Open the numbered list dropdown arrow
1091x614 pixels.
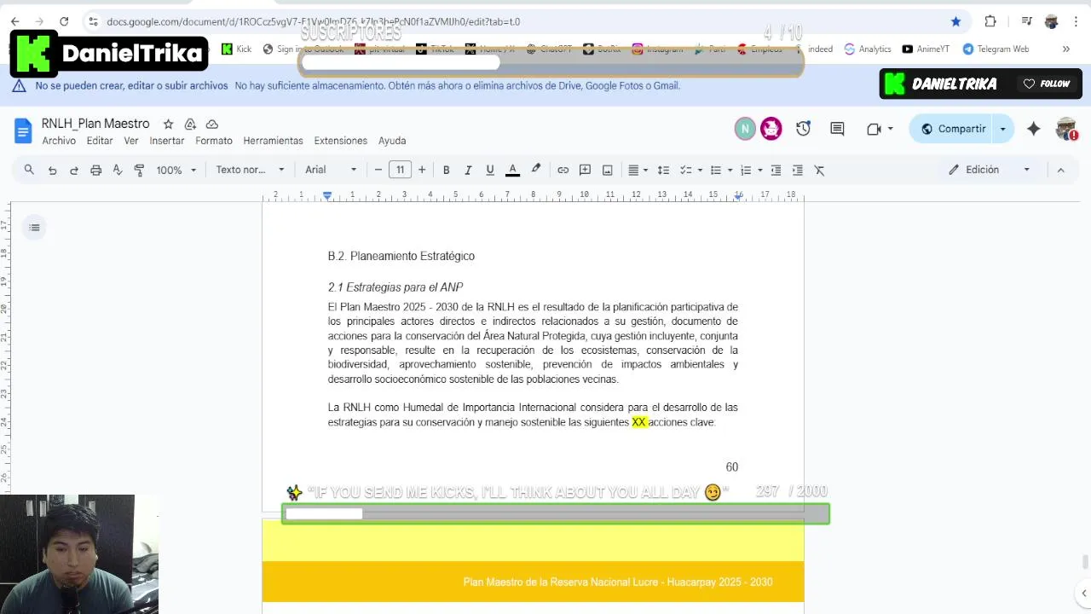(x=759, y=170)
